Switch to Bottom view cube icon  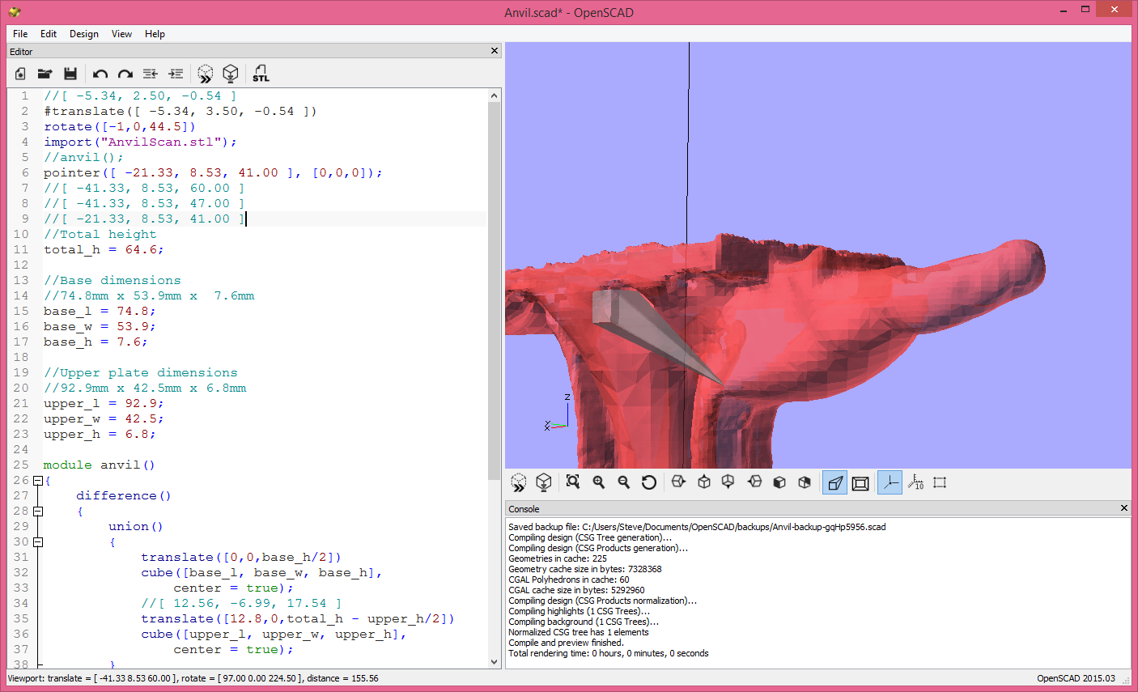[x=728, y=482]
